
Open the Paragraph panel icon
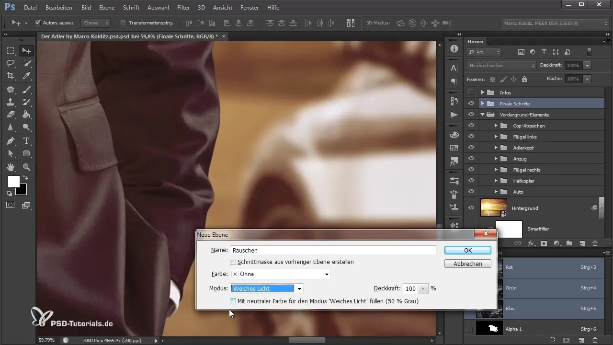454,82
